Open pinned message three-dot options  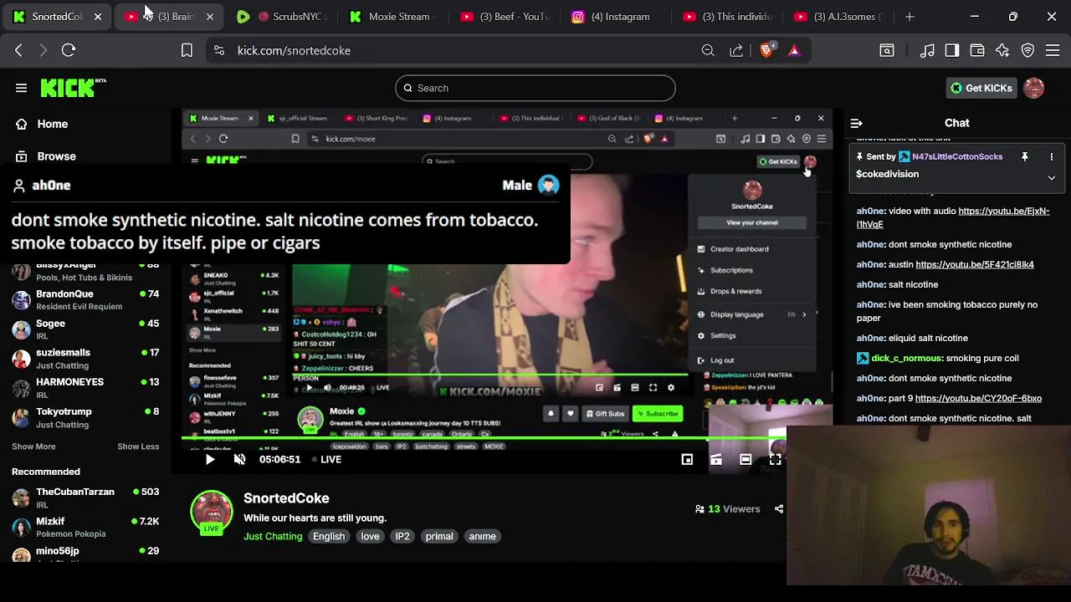[x=1052, y=156]
